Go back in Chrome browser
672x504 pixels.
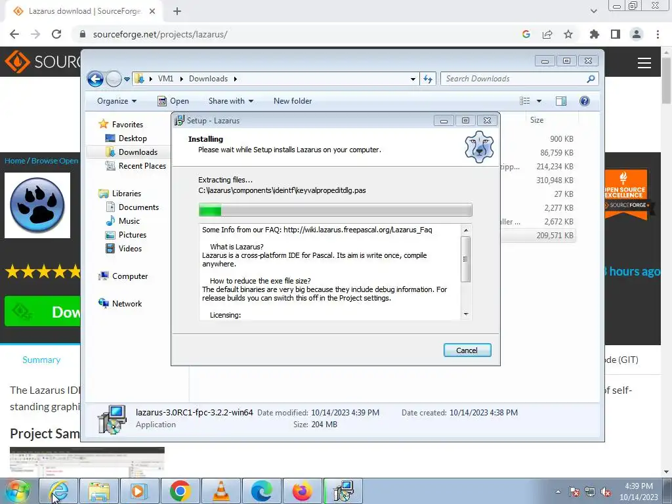click(x=14, y=34)
